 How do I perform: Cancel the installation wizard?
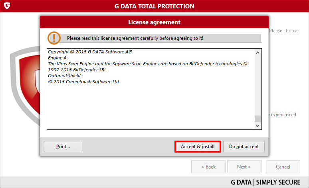[283, 167]
